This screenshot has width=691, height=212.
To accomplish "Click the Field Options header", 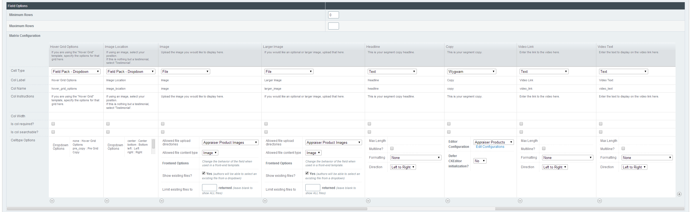I will [18, 6].
